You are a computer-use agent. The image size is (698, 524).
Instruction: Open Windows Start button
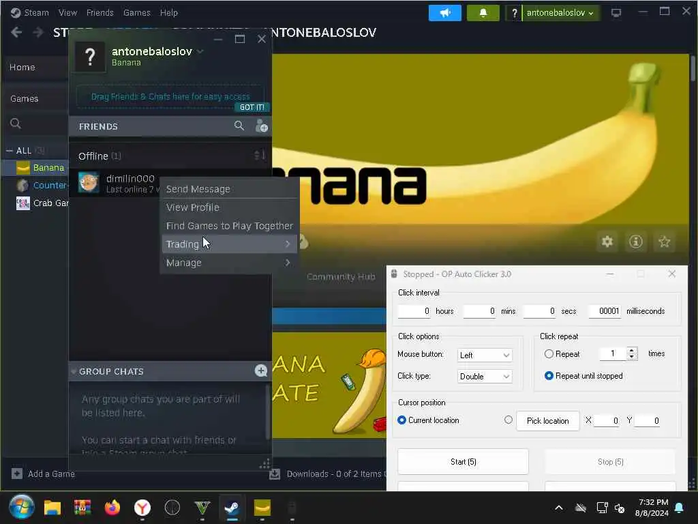(x=21, y=507)
